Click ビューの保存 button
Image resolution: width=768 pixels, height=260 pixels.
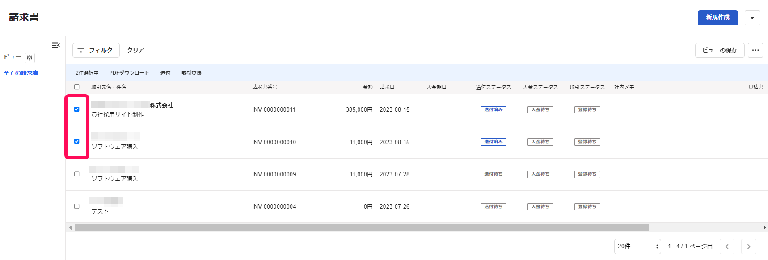pyautogui.click(x=720, y=50)
